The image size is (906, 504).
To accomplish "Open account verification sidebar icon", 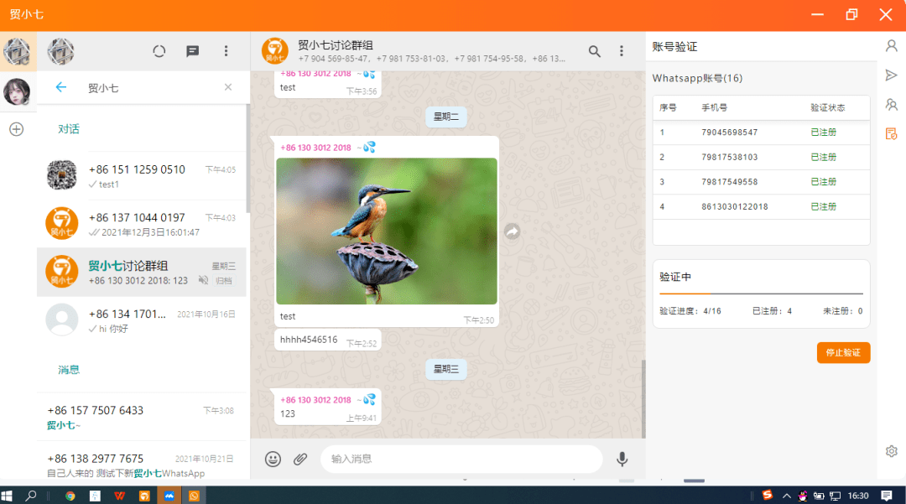I will pyautogui.click(x=891, y=134).
